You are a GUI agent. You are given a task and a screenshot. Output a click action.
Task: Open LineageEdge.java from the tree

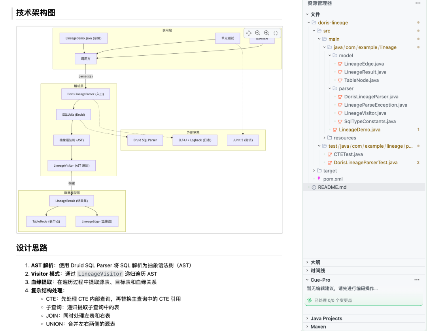tap(364, 64)
